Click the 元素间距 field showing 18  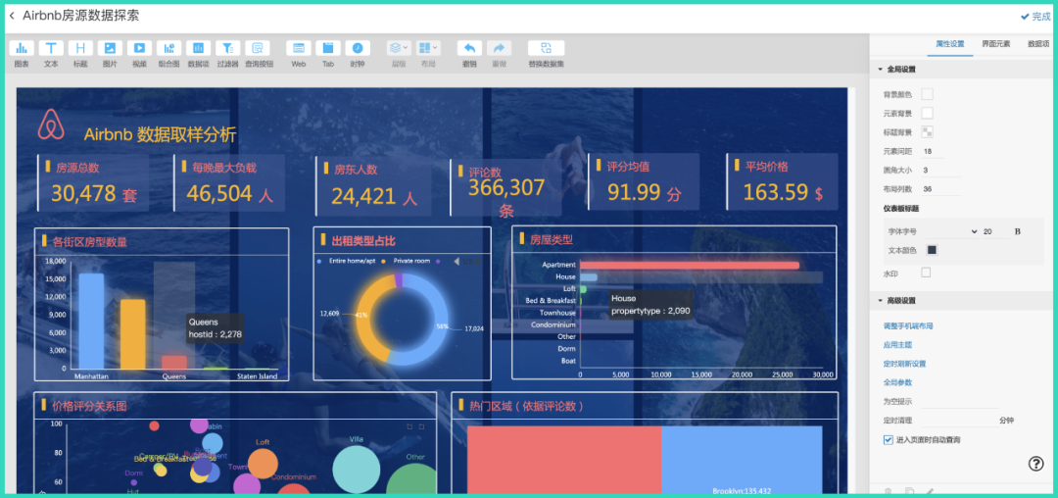[x=939, y=151]
